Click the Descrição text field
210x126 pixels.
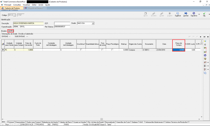[x=28, y=23]
